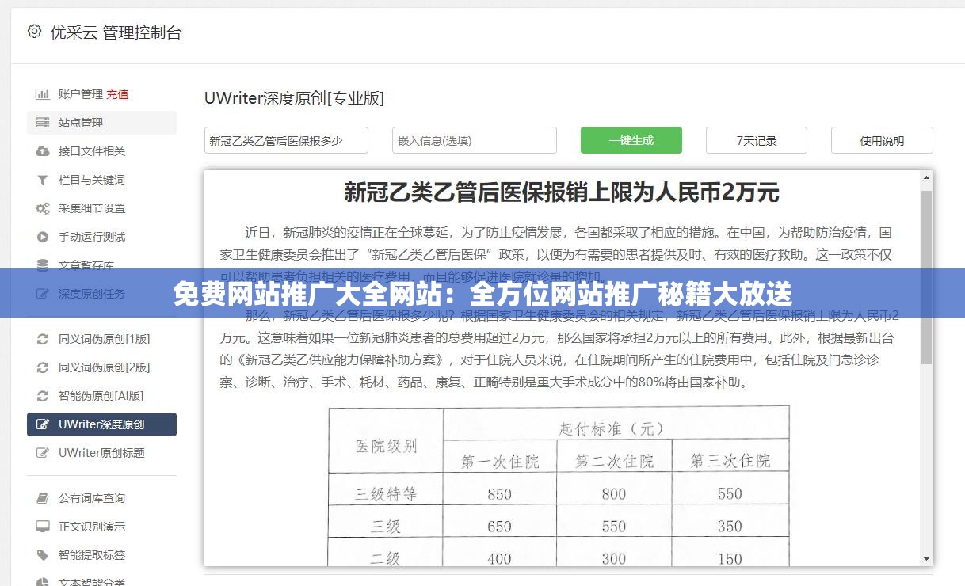The width and height of the screenshot is (965, 586).
Task: Click the article title 新冠乙类乙管后医保报销上限为人民币2万元
Action: pos(561,192)
